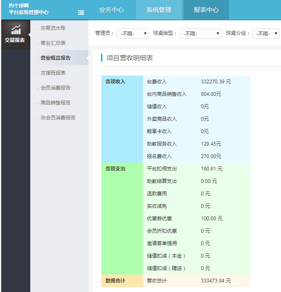This screenshot has width=281, height=292.
Task: Click the 项目营收明细表 heading
Action: pyautogui.click(x=130, y=58)
